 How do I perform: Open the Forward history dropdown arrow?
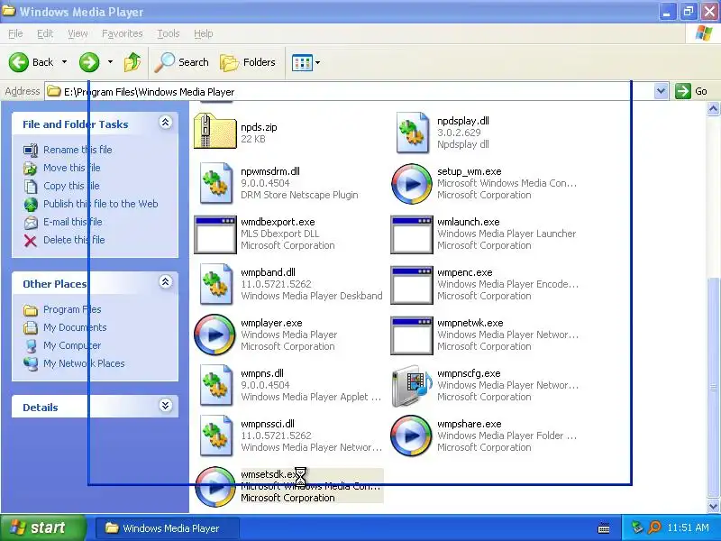110,62
